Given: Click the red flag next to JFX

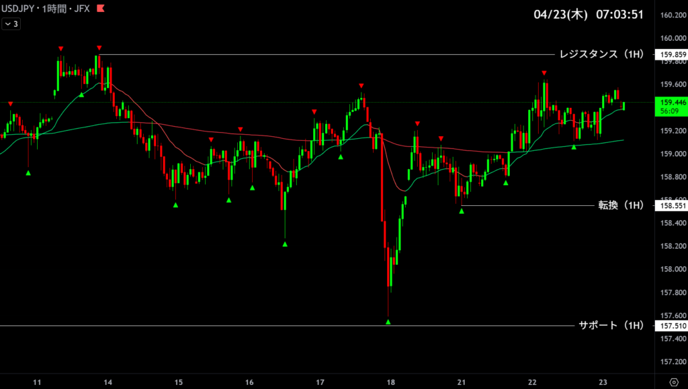Looking at the screenshot, I should pyautogui.click(x=100, y=9).
